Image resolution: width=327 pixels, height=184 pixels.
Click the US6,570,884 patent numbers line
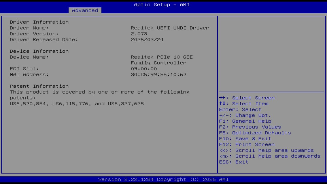[77, 104]
